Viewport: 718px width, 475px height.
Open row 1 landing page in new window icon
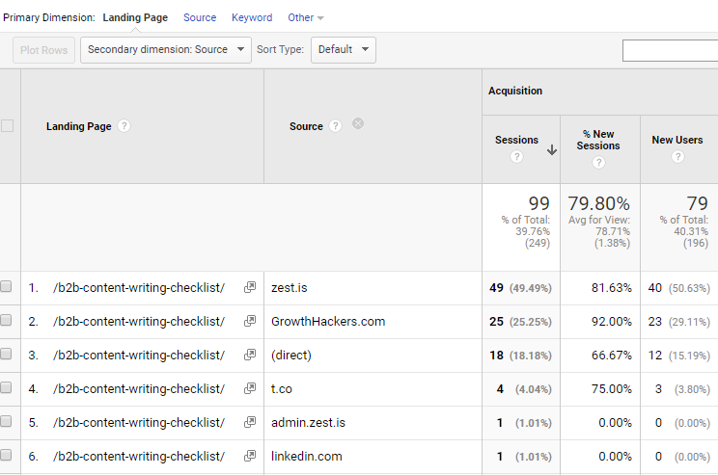point(250,288)
